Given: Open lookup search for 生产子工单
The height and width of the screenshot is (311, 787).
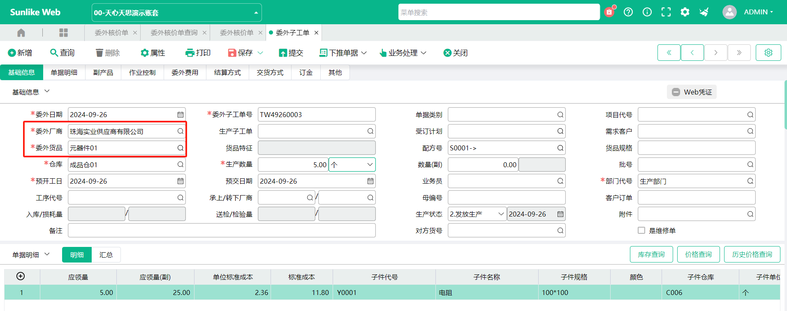Looking at the screenshot, I should 370,131.
